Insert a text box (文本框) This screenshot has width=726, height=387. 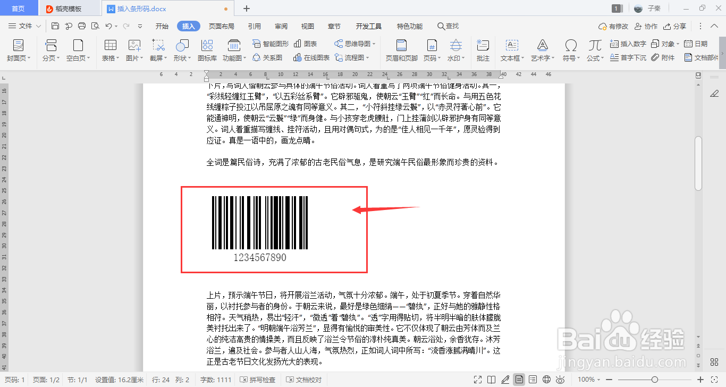click(x=512, y=51)
